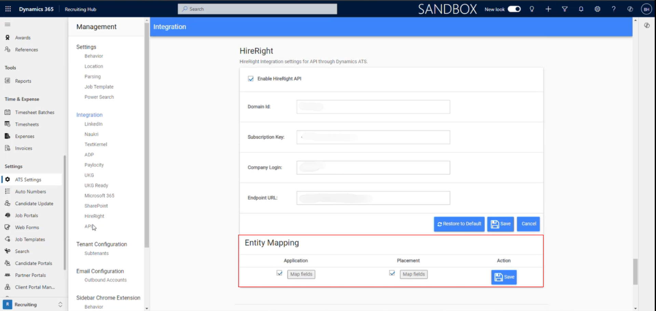Open Client Portal Management item
The height and width of the screenshot is (311, 656).
pos(35,287)
